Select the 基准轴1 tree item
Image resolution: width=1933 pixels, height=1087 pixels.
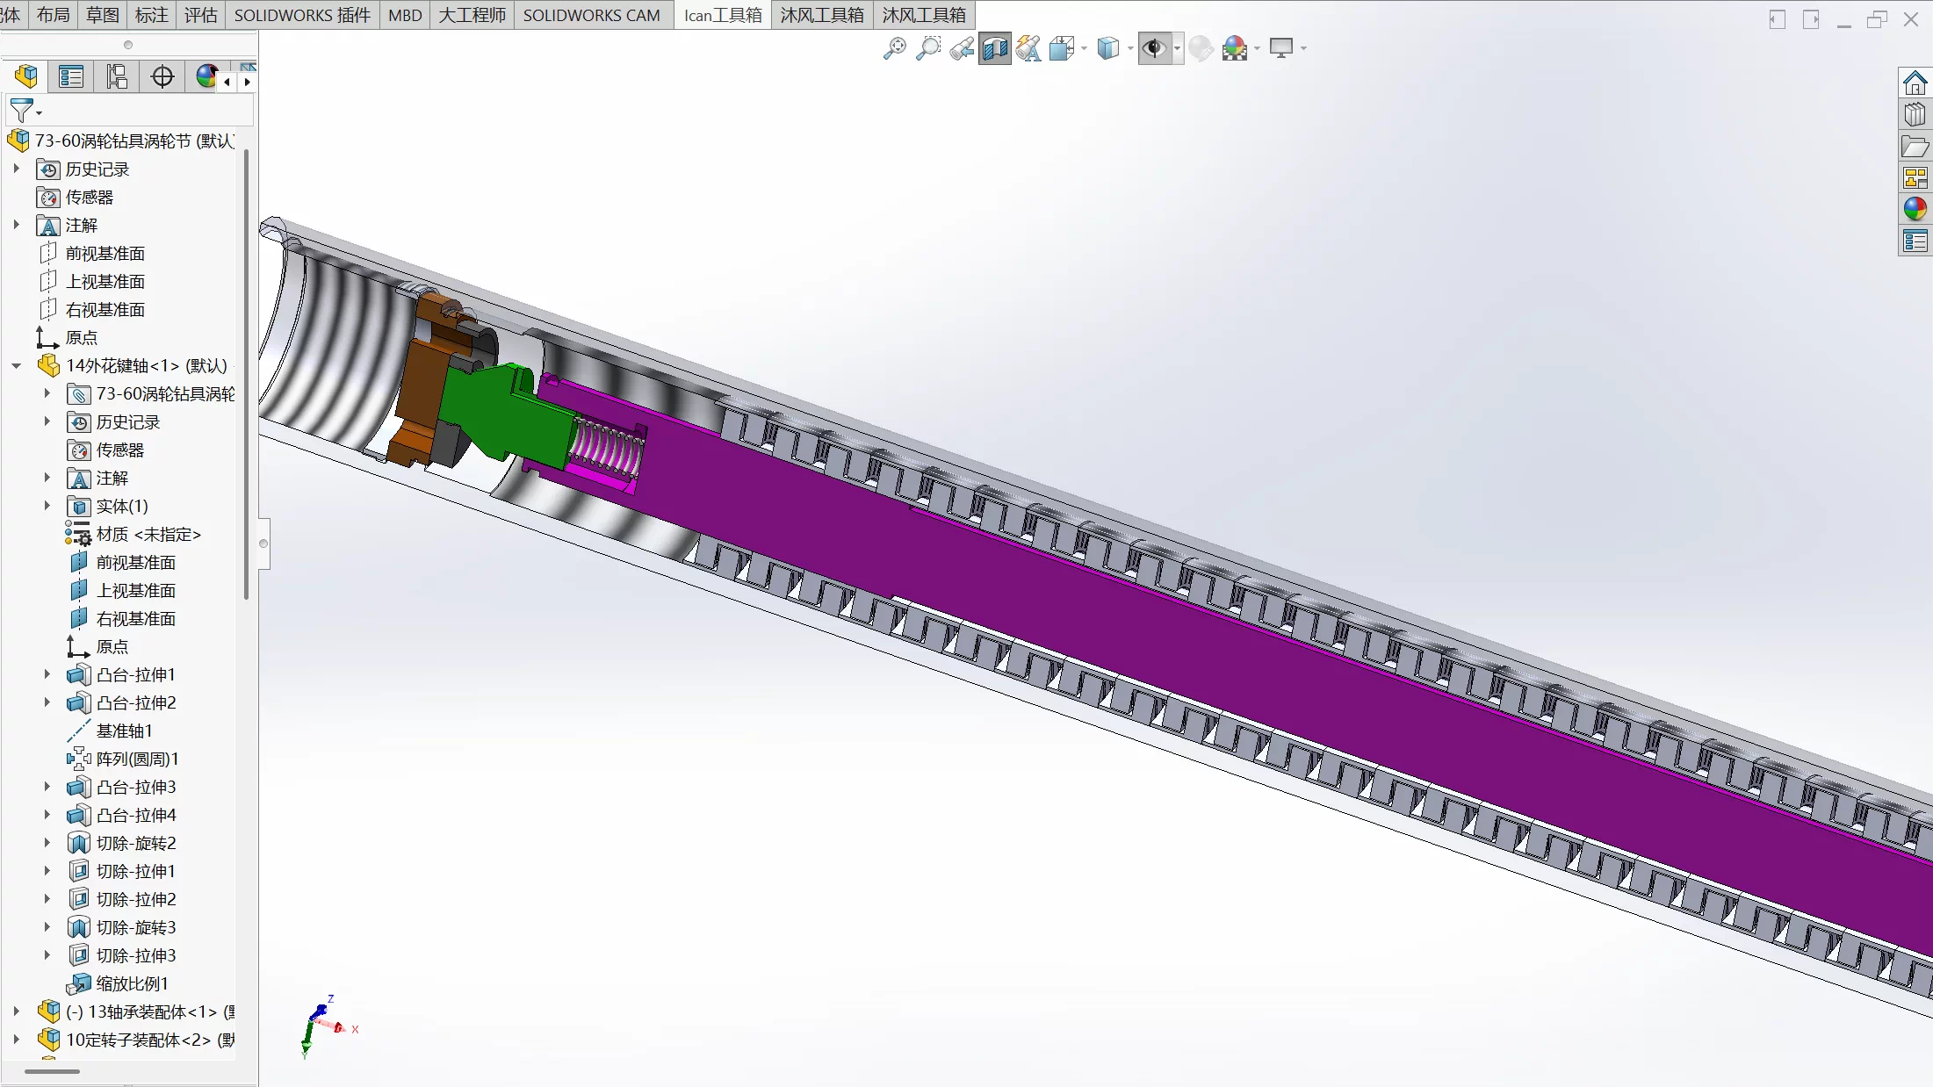coord(124,731)
